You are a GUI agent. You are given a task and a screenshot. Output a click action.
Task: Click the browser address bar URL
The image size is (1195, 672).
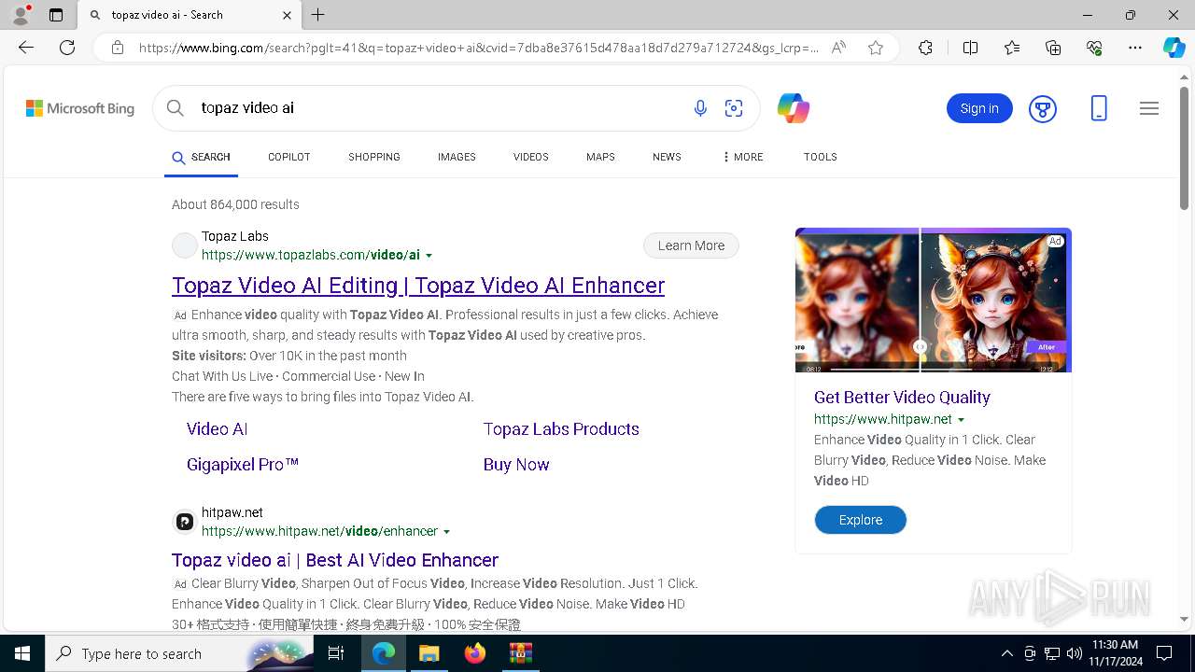click(x=478, y=48)
